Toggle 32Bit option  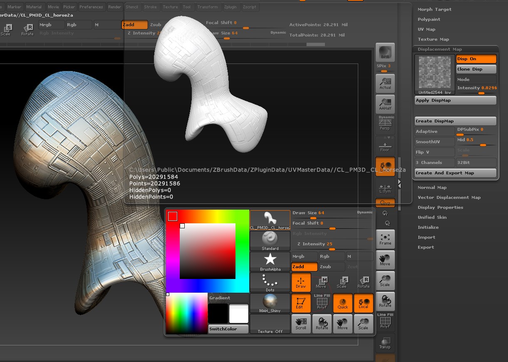(x=476, y=162)
